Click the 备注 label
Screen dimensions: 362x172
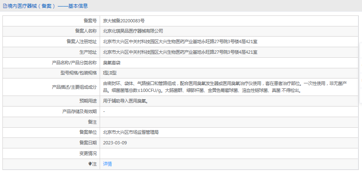coord(92,122)
